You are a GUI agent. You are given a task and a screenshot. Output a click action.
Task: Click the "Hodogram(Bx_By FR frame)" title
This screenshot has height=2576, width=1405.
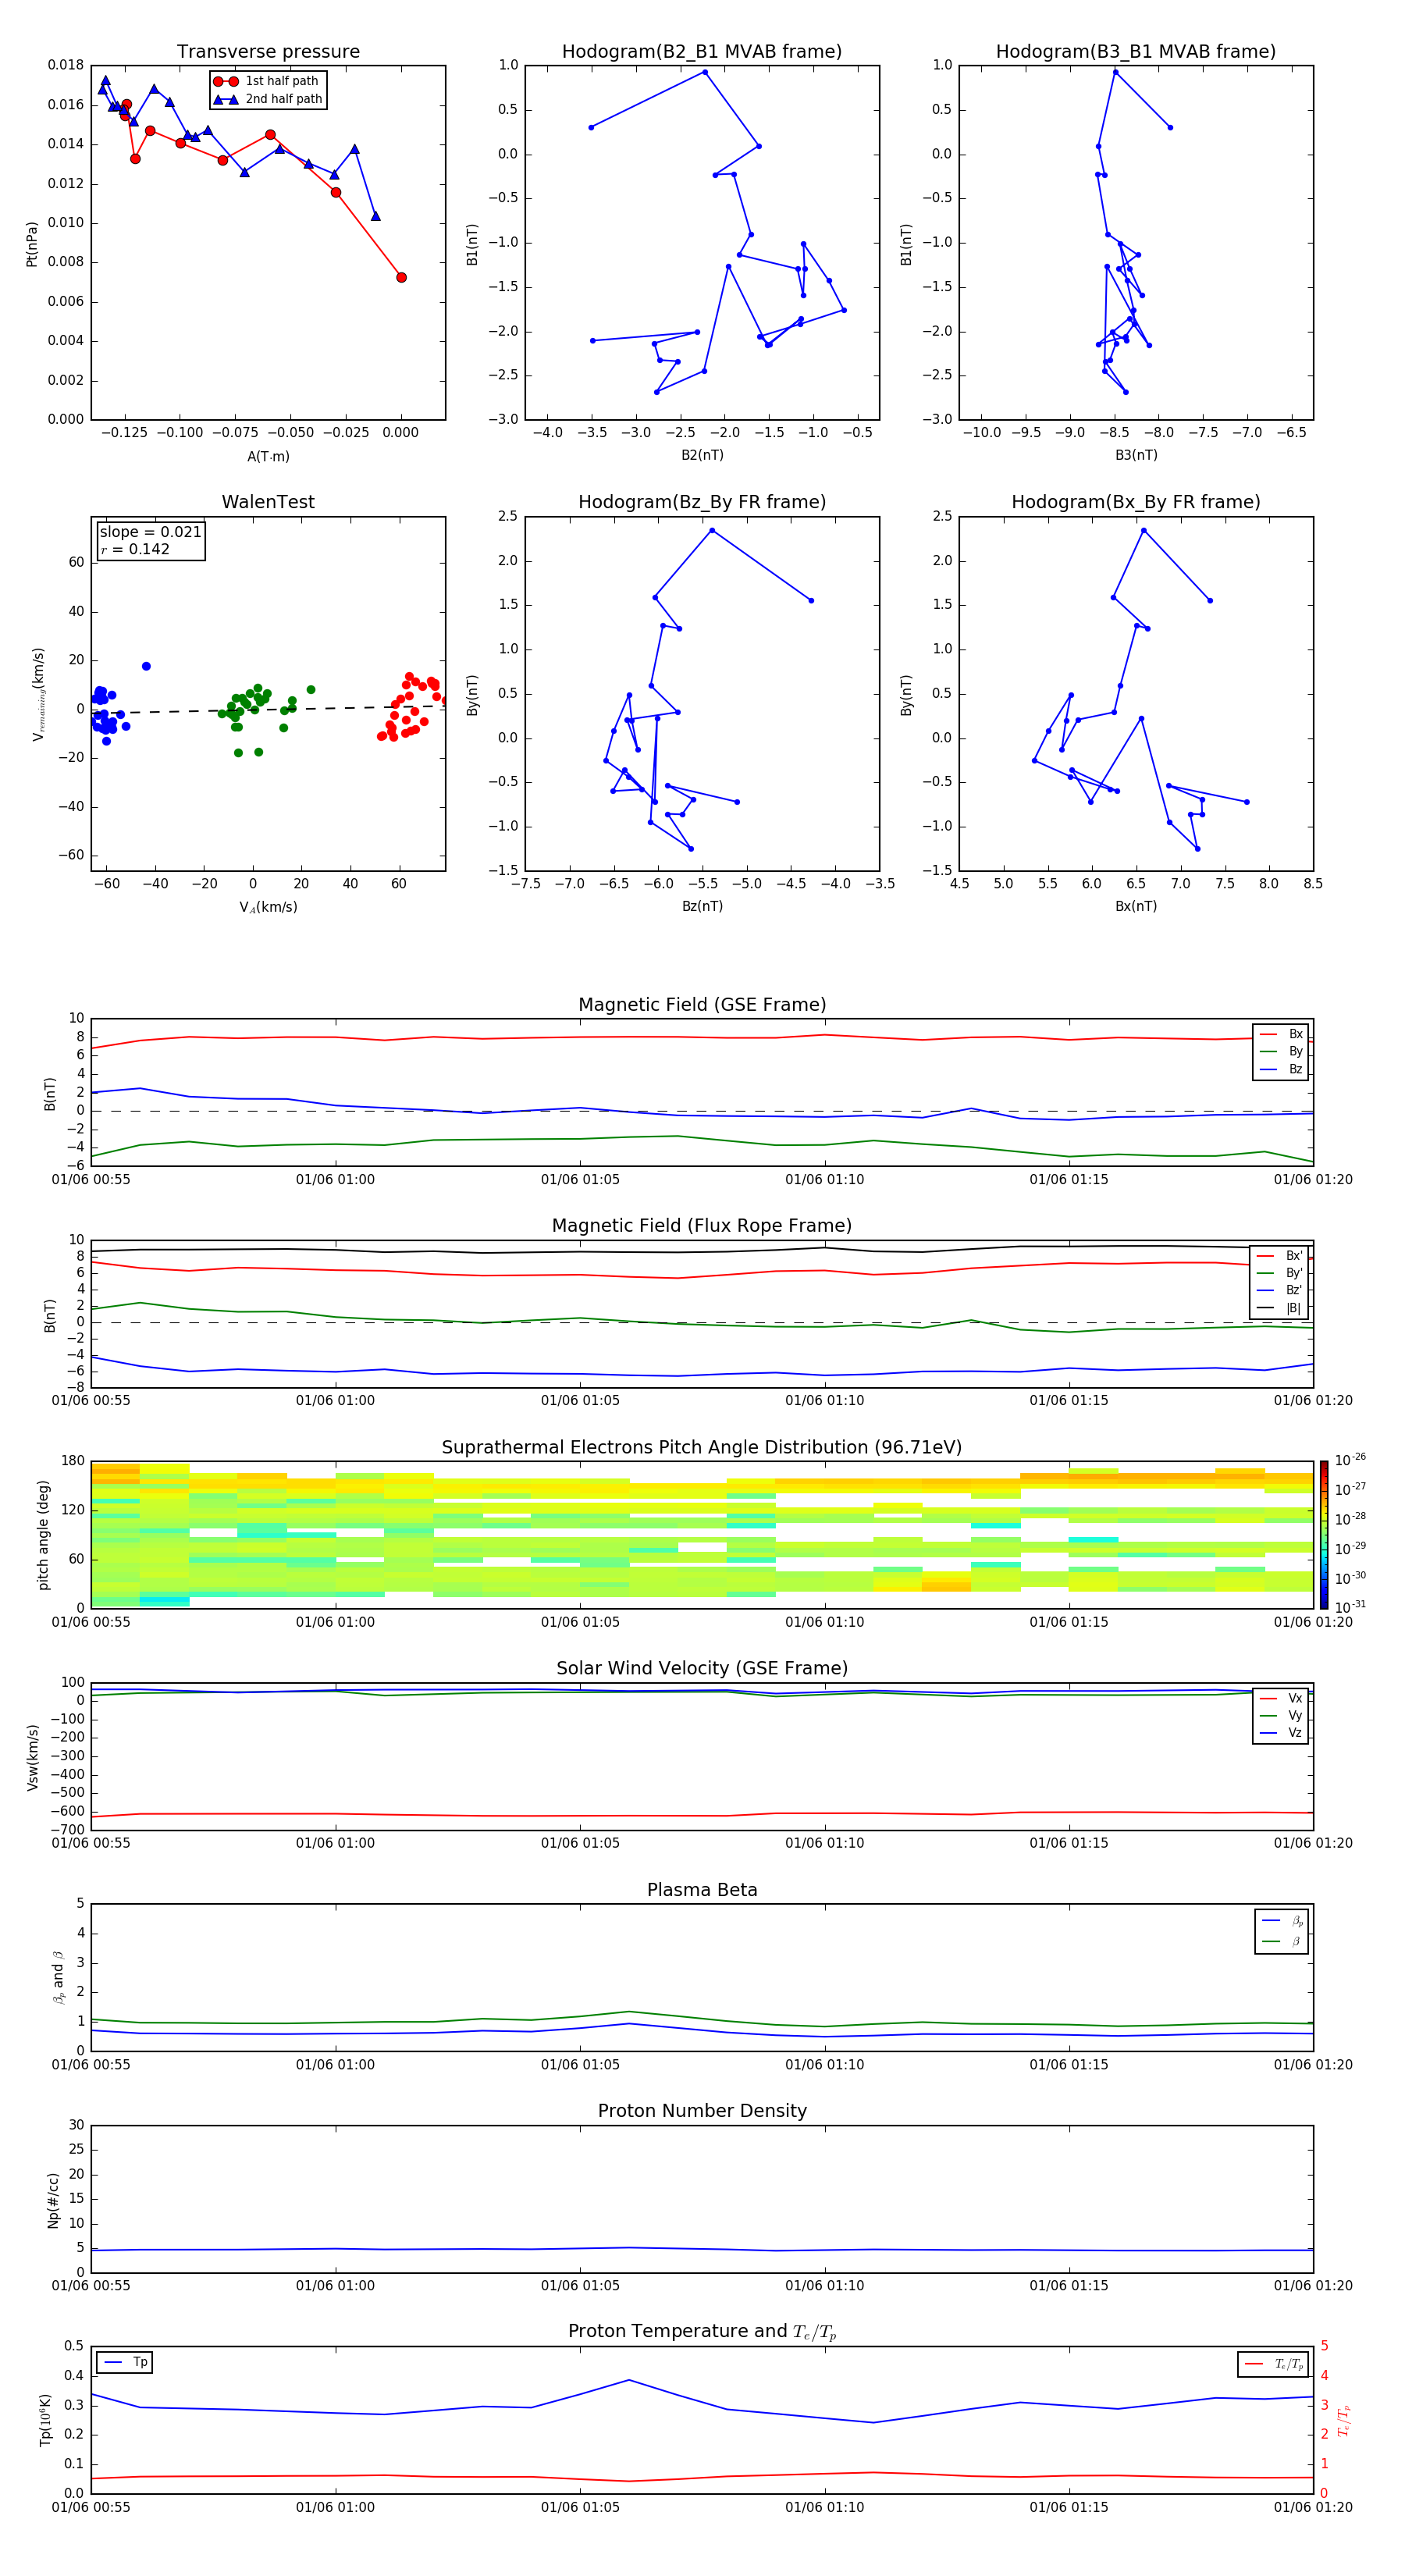[1136, 502]
